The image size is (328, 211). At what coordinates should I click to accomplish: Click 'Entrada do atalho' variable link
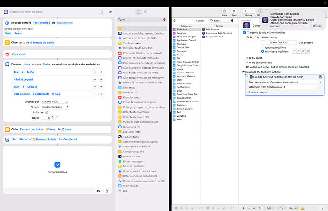pos(42,42)
